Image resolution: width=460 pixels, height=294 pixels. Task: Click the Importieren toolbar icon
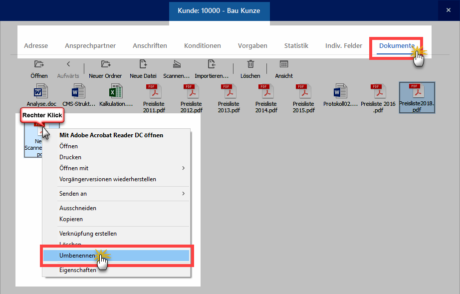coord(212,64)
